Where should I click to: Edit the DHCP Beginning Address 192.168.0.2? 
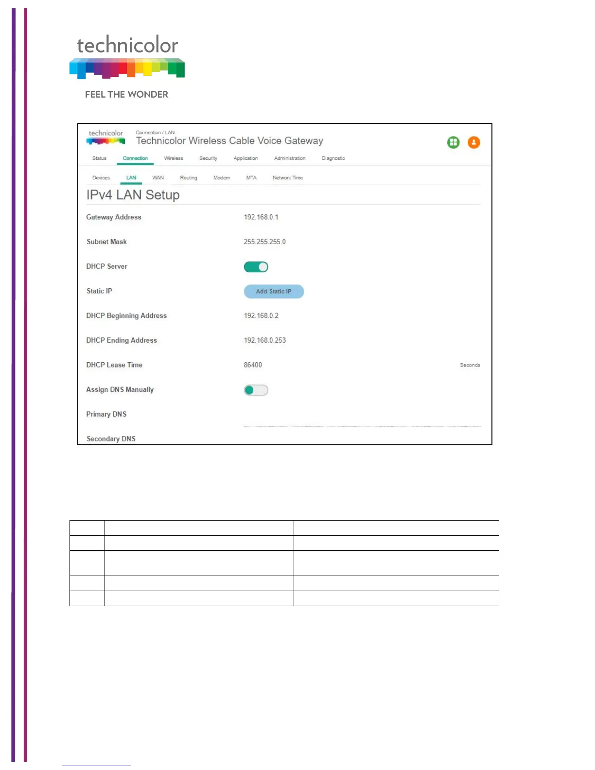(261, 315)
